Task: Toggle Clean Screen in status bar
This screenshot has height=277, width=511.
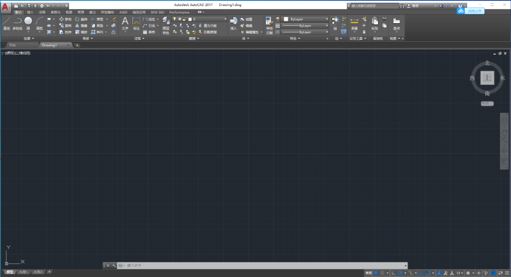Action: [x=500, y=273]
